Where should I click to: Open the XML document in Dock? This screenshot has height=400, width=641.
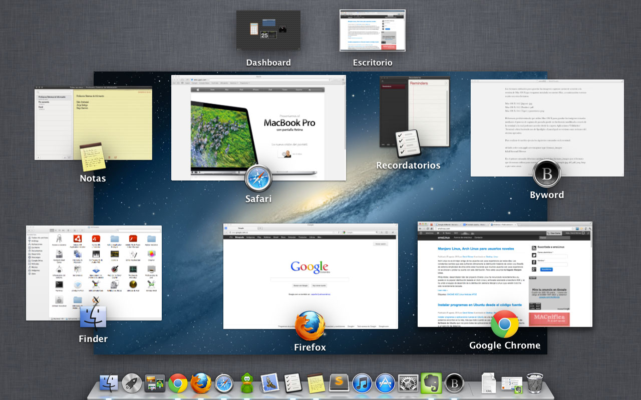tap(489, 383)
